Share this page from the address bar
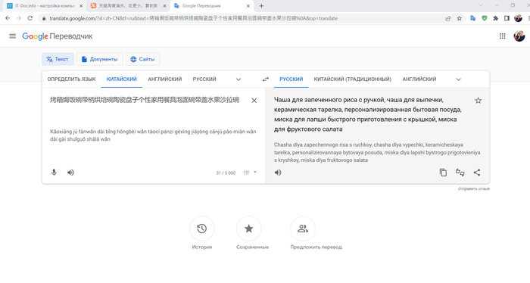530x283 pixels. pyautogui.click(x=448, y=18)
